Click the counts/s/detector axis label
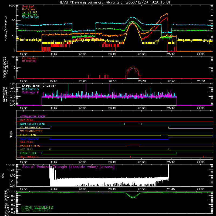Screen dimensions: 216x216 click(x=5, y=28)
